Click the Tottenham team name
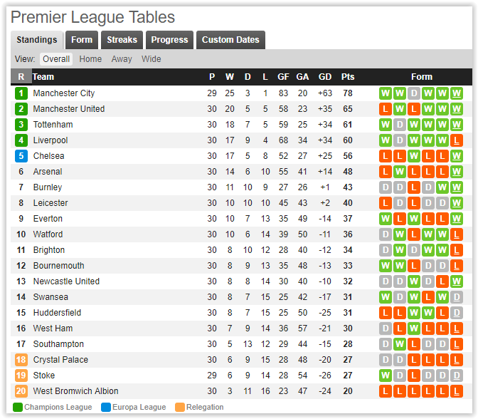 coord(53,125)
